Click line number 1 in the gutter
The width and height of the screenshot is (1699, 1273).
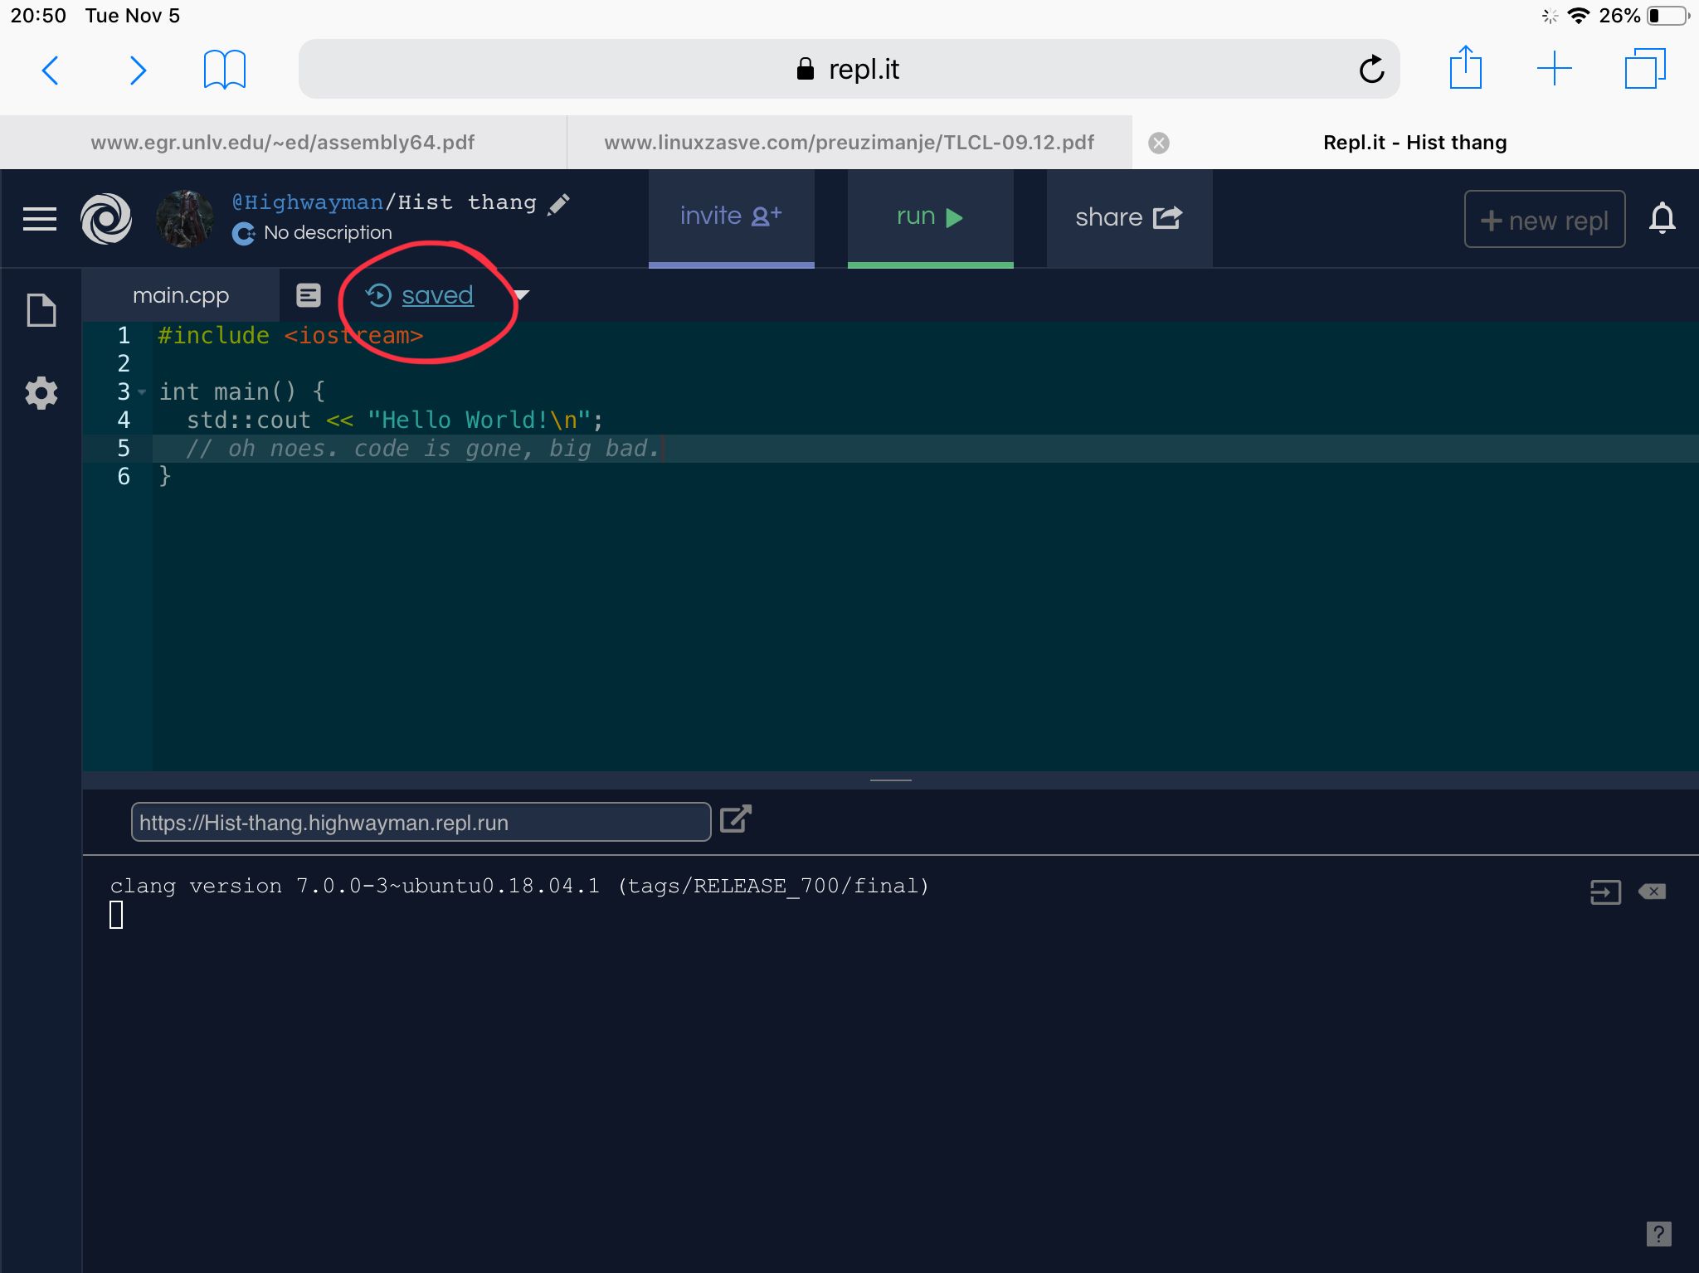pyautogui.click(x=124, y=335)
